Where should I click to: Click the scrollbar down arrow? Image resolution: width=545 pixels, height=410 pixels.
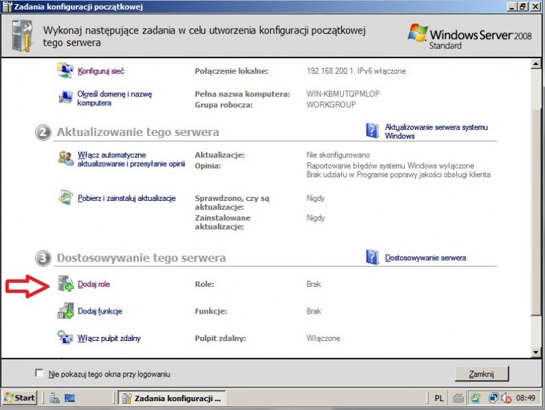(x=535, y=353)
